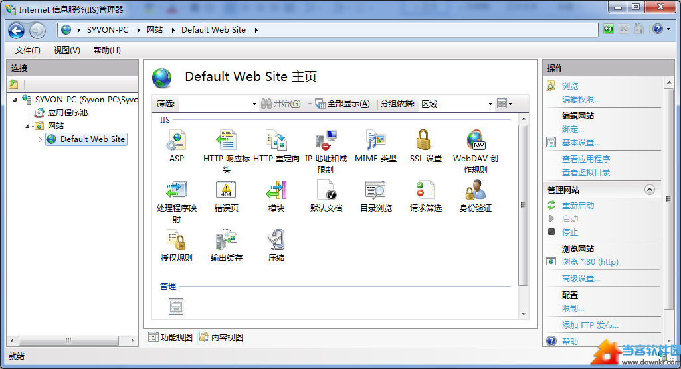Open the WebDAV 创作规则 icon
The image size is (681, 369).
click(475, 141)
